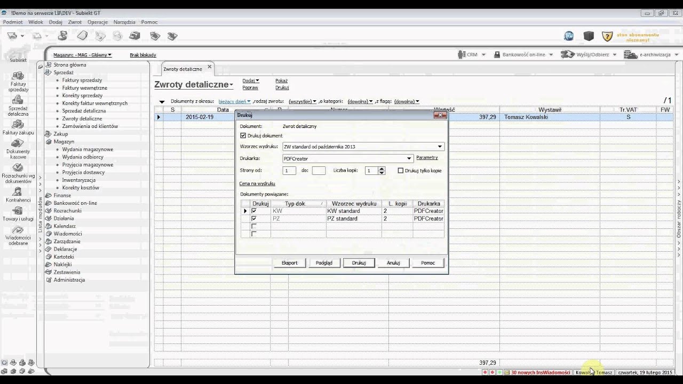683x384 pixels.
Task: Click Eksport button in dialog
Action: pyautogui.click(x=290, y=263)
